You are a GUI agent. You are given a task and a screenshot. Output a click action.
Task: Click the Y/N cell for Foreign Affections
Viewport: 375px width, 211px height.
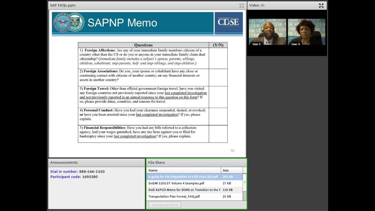pos(218,58)
